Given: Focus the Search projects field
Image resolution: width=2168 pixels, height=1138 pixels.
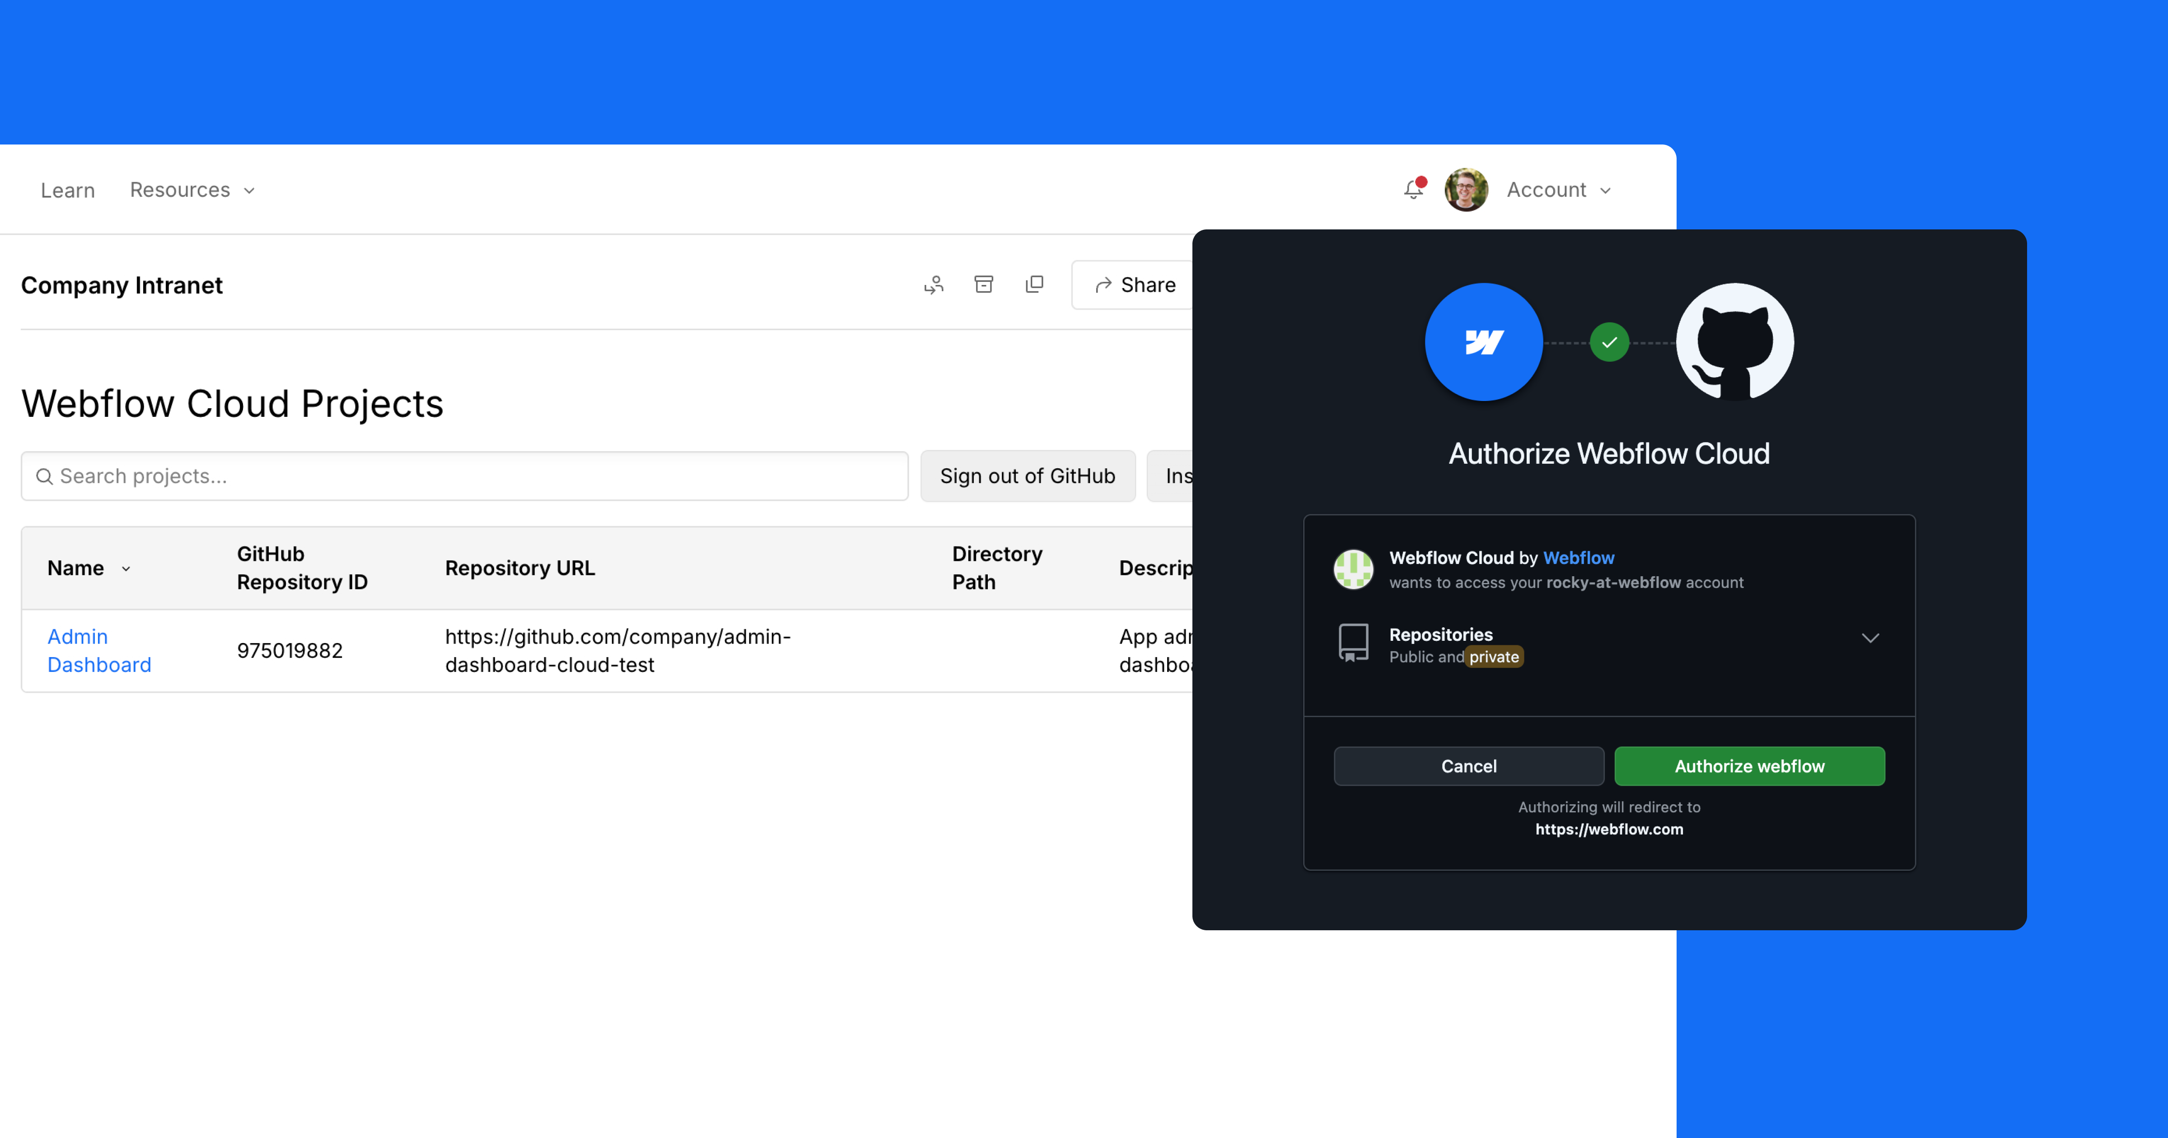Looking at the screenshot, I should tap(465, 476).
